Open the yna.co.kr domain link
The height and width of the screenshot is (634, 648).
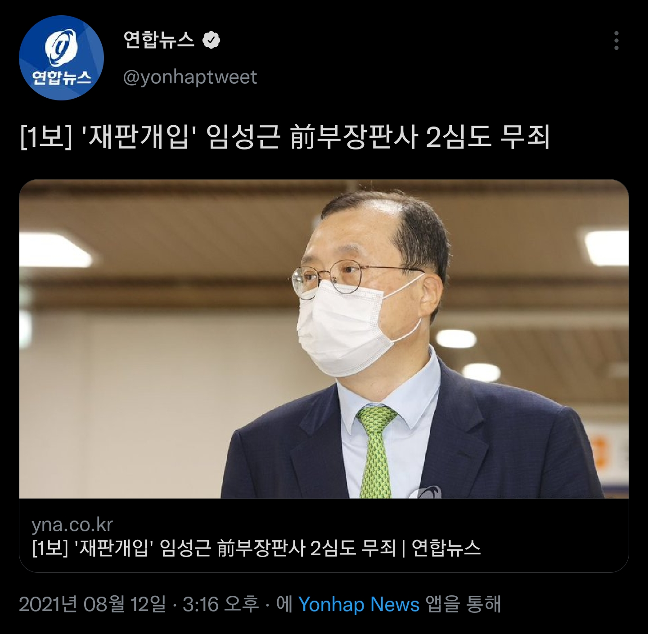click(x=72, y=525)
